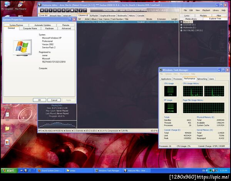Click the star icon in foobar2000 toolbar
This screenshot has height=181, width=231.
point(72,10)
